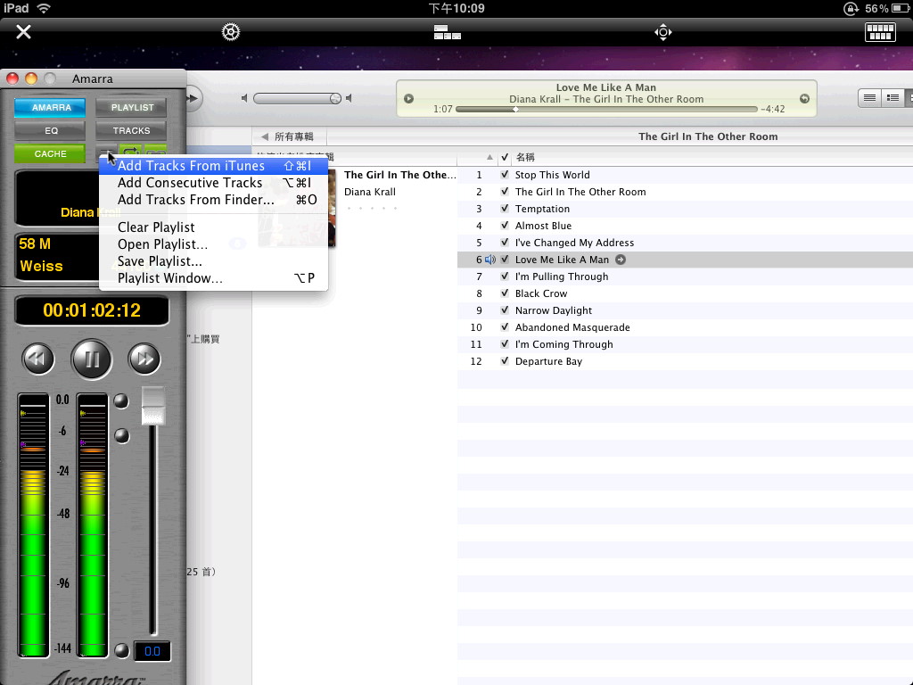Uncheck The Girl In The Other Room track

tap(505, 192)
